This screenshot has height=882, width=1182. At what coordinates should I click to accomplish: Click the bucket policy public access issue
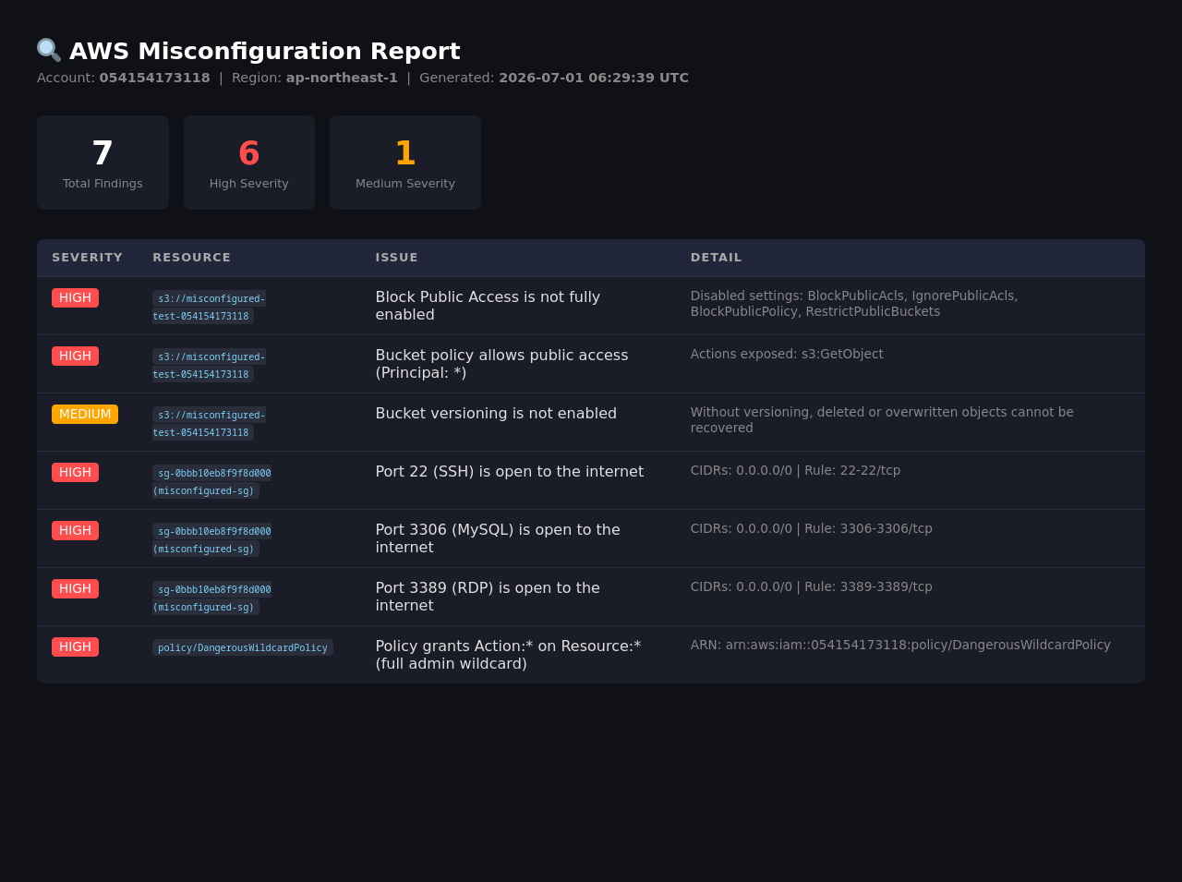pos(501,364)
